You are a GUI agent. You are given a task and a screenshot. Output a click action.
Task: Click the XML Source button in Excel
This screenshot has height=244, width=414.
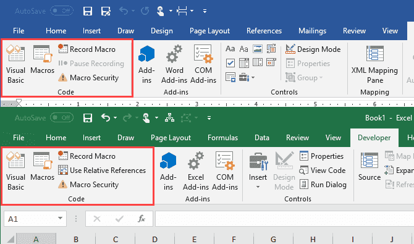[x=370, y=166]
